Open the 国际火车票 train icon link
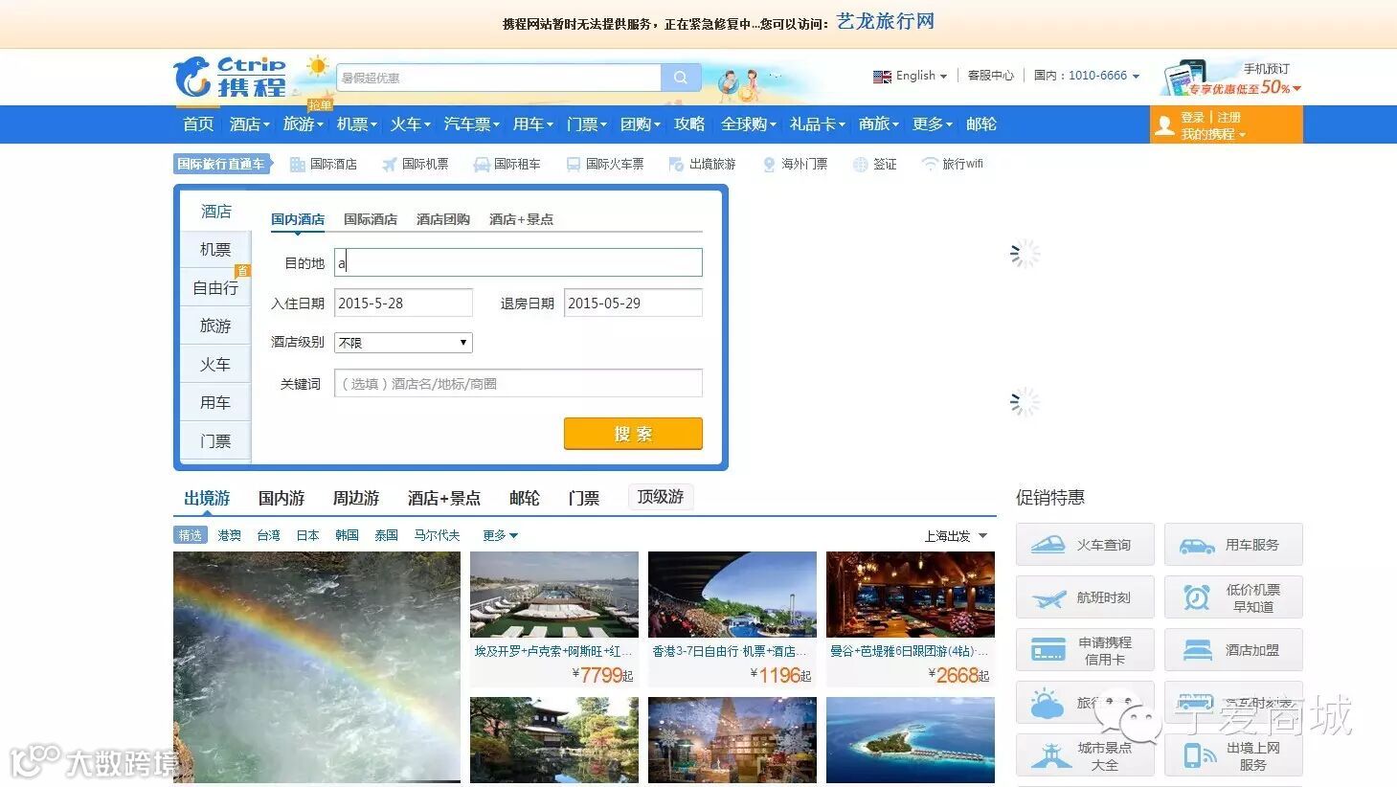This screenshot has height=787, width=1397. [x=605, y=165]
